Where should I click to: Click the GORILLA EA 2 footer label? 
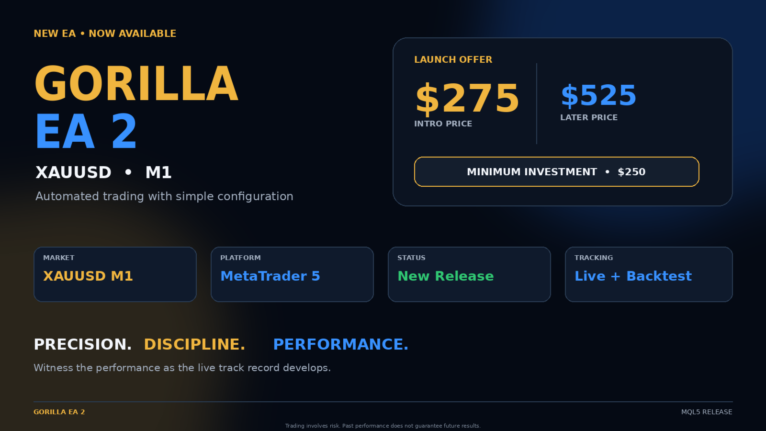coord(59,412)
